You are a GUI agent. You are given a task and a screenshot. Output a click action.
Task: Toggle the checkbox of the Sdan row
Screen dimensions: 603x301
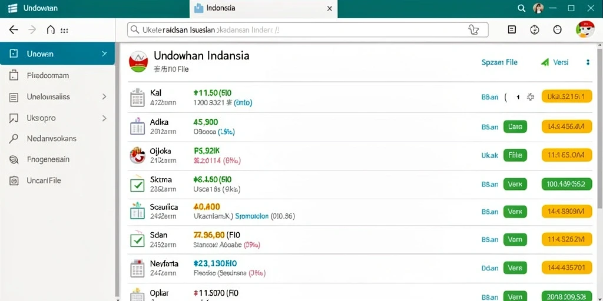(x=137, y=240)
